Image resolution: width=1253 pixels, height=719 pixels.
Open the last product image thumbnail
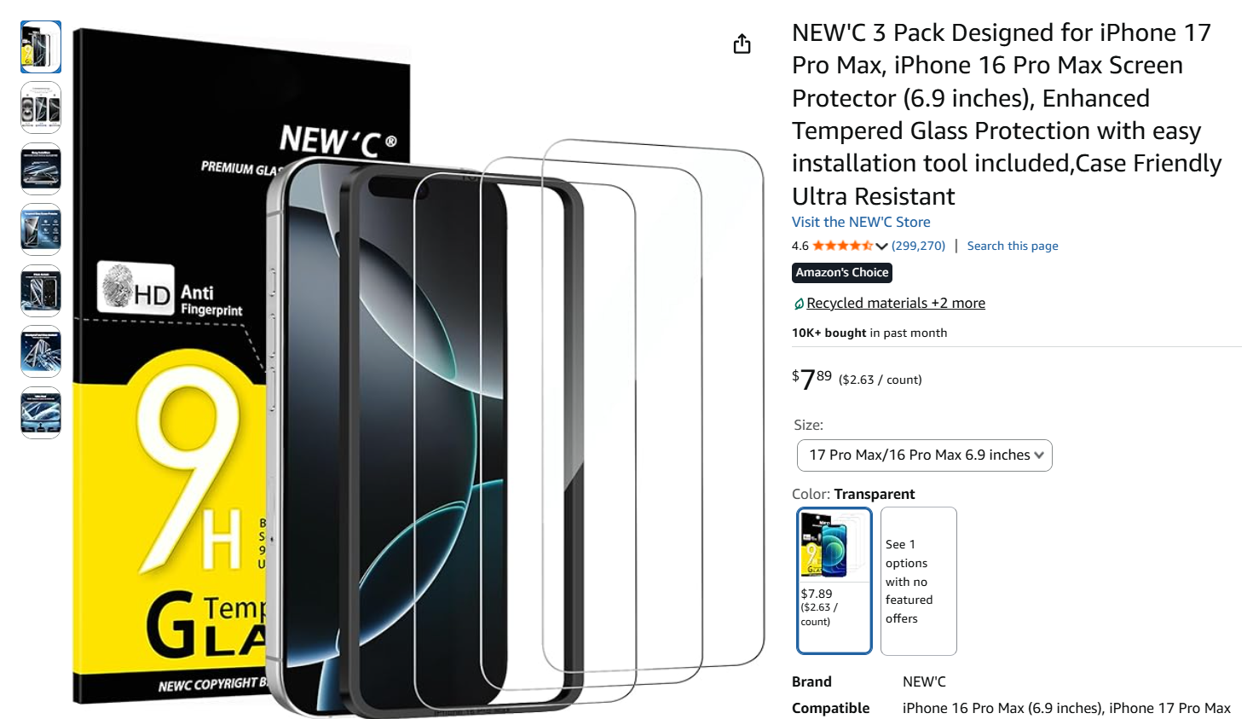pos(41,413)
